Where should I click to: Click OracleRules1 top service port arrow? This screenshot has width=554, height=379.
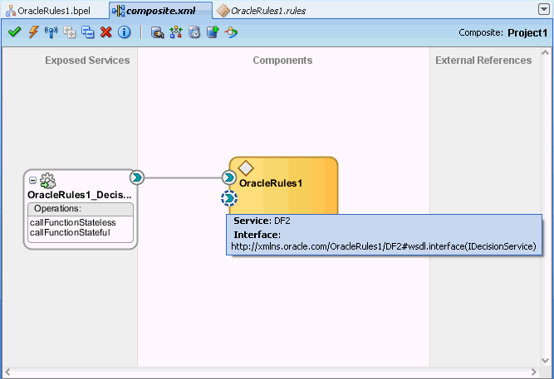click(229, 177)
